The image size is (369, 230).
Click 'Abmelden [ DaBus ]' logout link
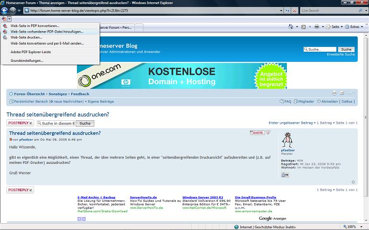336,102
